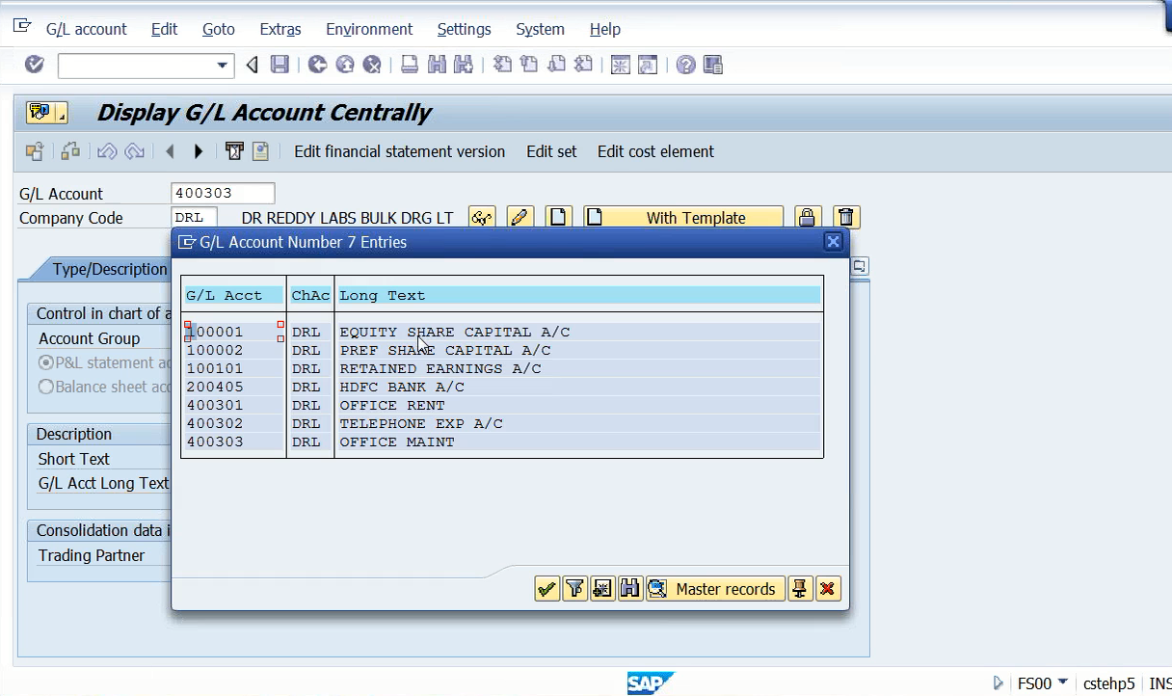Click the Create New Session icon

[x=621, y=65]
